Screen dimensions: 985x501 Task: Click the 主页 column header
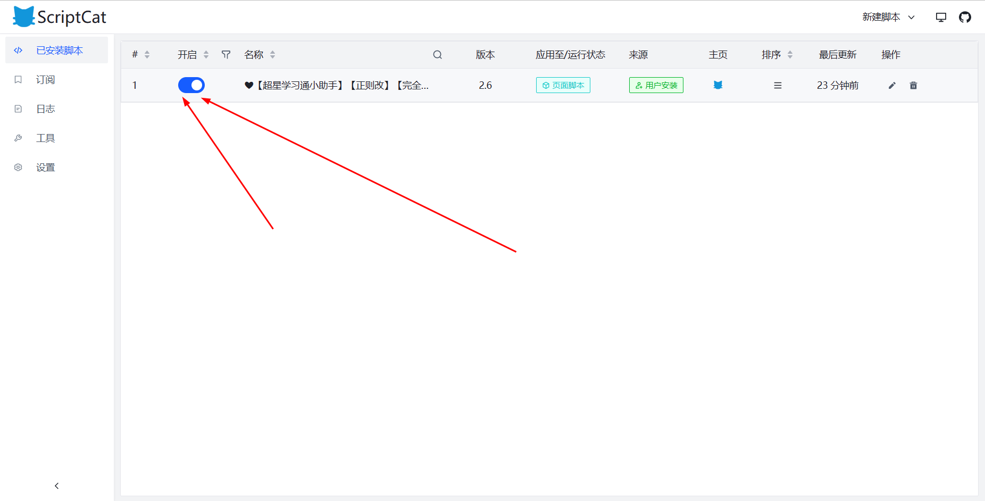[x=718, y=54]
